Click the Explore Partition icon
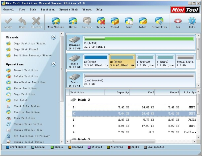Viewport: 202px width, 156px height. click(9, 112)
